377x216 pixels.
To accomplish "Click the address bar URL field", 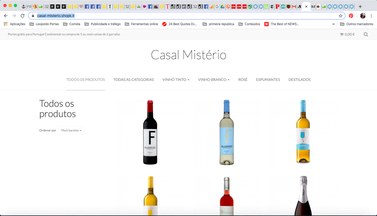I will coord(187,16).
